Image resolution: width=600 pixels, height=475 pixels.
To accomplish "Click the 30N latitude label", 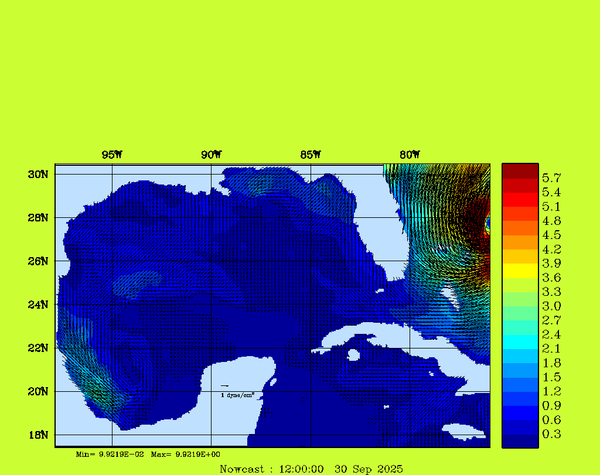I will tap(37, 175).
